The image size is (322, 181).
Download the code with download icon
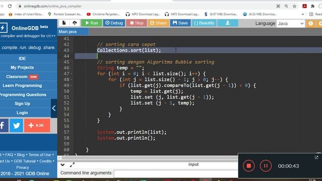[x=227, y=23]
